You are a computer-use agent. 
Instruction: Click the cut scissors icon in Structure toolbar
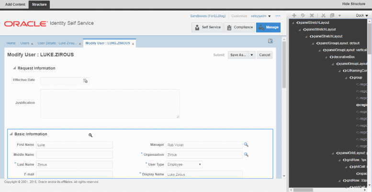323,15
